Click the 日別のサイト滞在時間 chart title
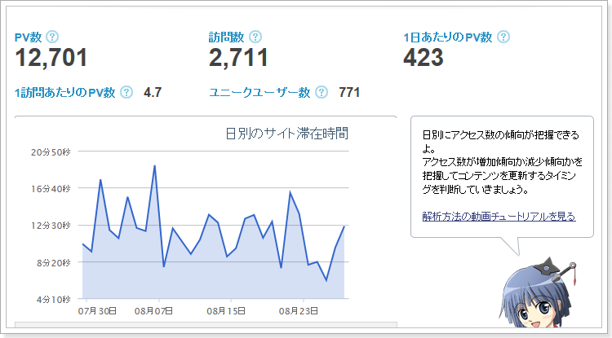This screenshot has width=612, height=338. coord(287,134)
